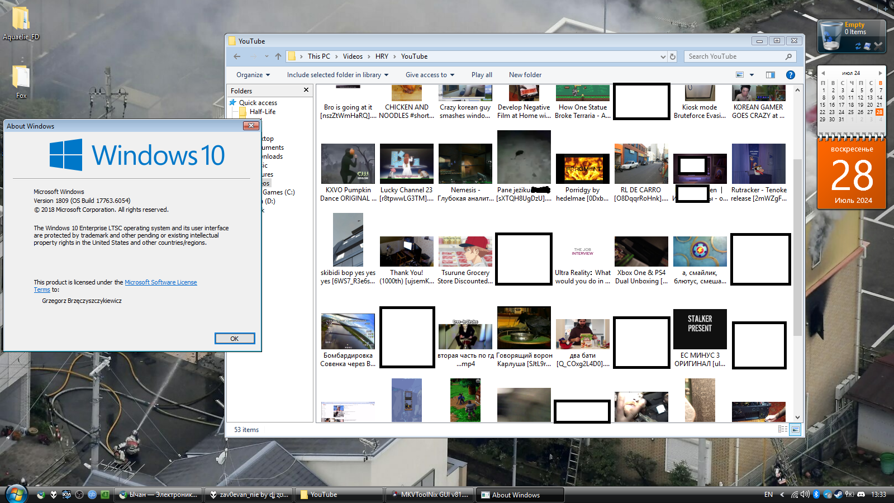Go to previous month in calendar gadget

pyautogui.click(x=823, y=73)
